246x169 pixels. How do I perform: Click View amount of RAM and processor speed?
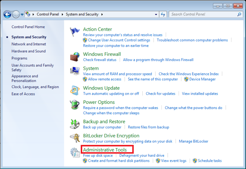tap(117, 74)
